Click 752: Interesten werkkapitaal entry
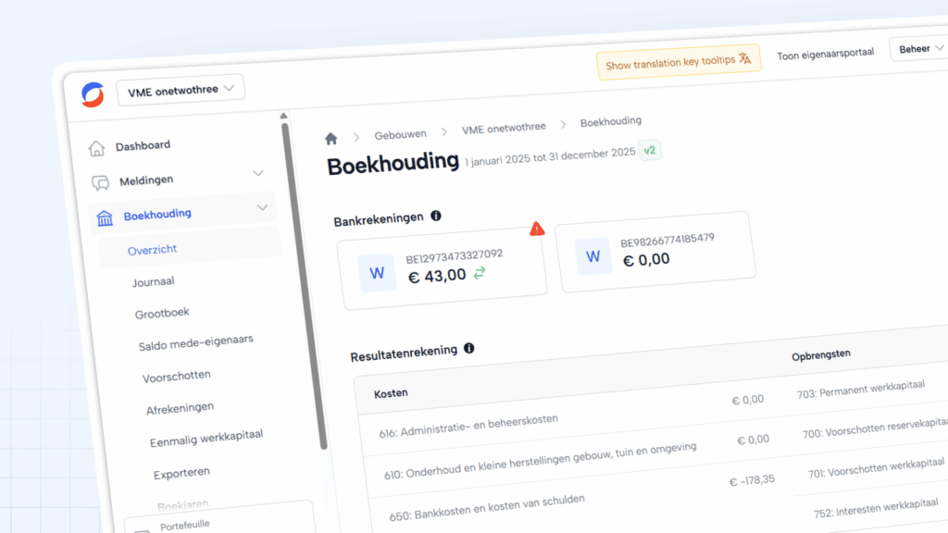This screenshot has height=533, width=948. (876, 508)
